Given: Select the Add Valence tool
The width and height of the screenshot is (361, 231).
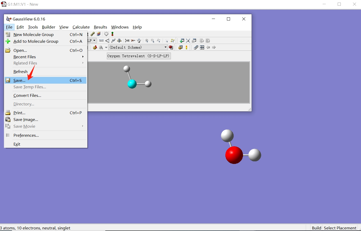Looking at the screenshot, I should point(127,41).
